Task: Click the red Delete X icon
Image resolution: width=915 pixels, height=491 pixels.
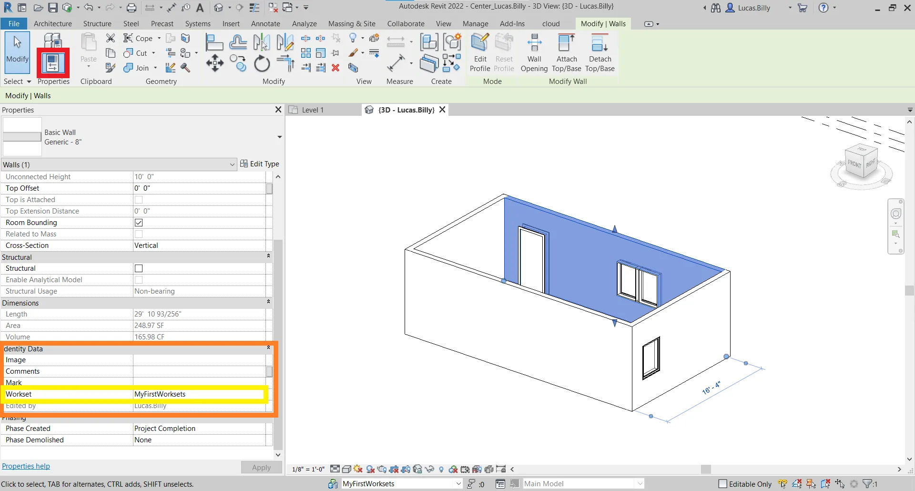Action: point(335,68)
